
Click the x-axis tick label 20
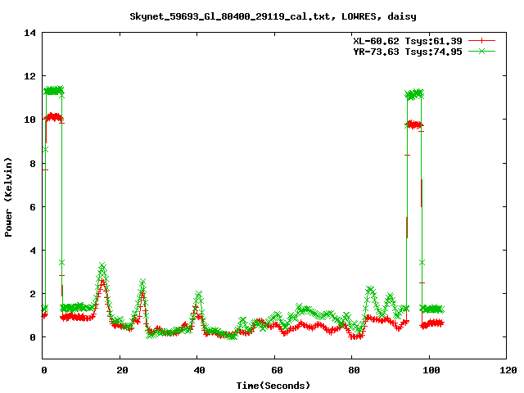coord(122,370)
